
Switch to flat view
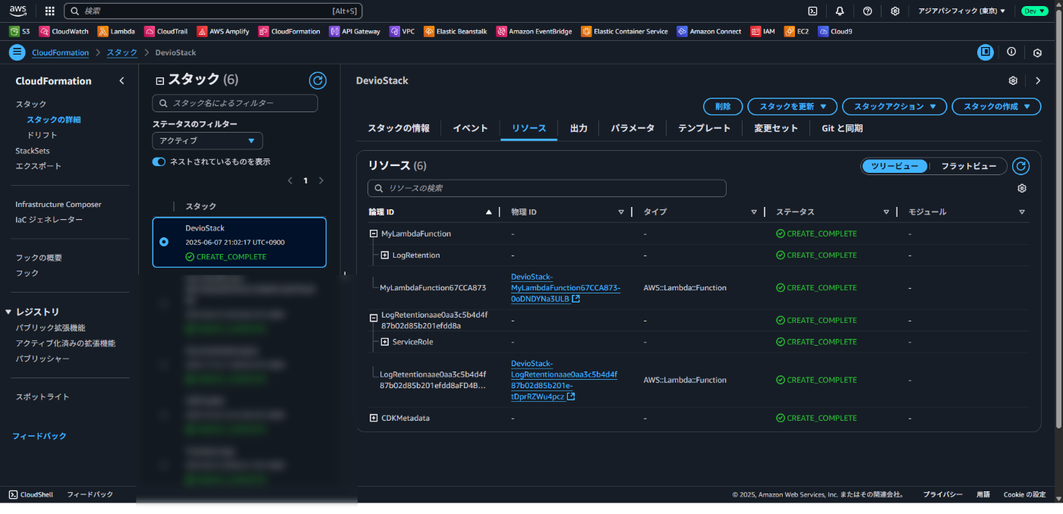[x=968, y=166]
